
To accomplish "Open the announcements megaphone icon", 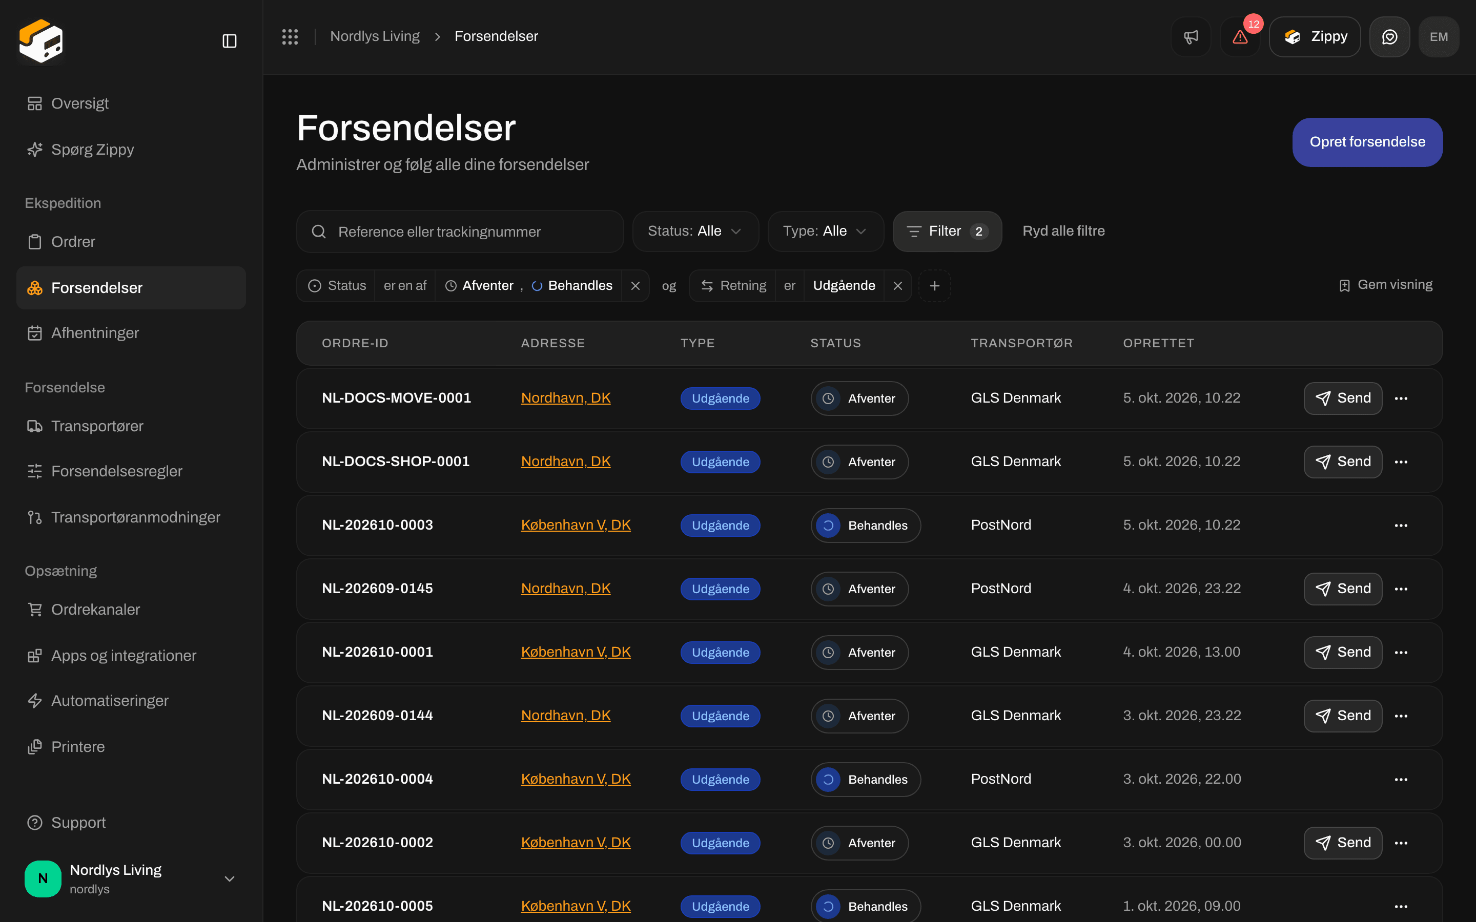I will (x=1191, y=36).
